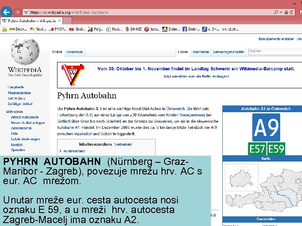302x226 pixels.
Task: Click the Suchen search field
Action: pyautogui.click(x=275, y=51)
